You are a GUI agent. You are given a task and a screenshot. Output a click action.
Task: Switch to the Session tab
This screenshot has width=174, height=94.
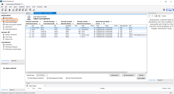coord(12,90)
